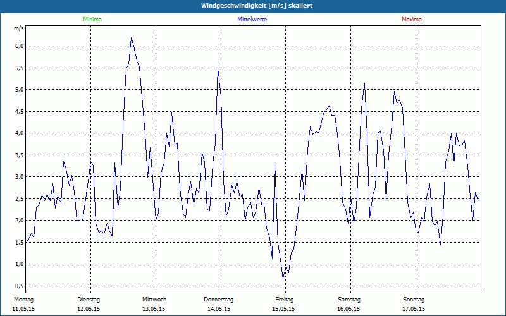The image size is (506, 316).
Task: Click the 1,0 y-axis value
Action: [x=20, y=264]
